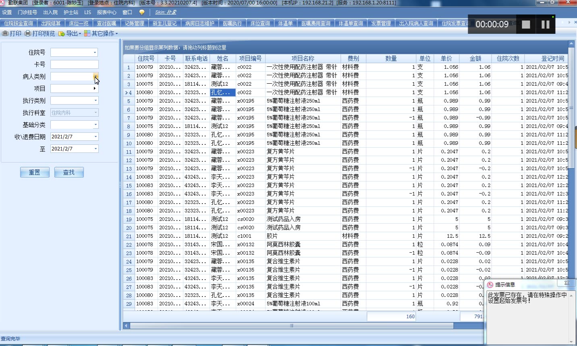Screen dimensions: 577x346
Task: Close the current tab with X
Action: (575, 23)
